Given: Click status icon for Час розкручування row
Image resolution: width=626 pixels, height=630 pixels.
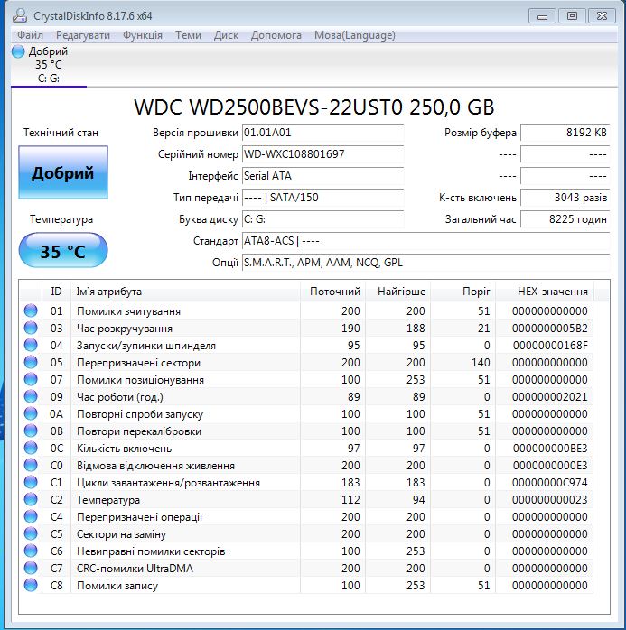Looking at the screenshot, I should click(x=31, y=328).
